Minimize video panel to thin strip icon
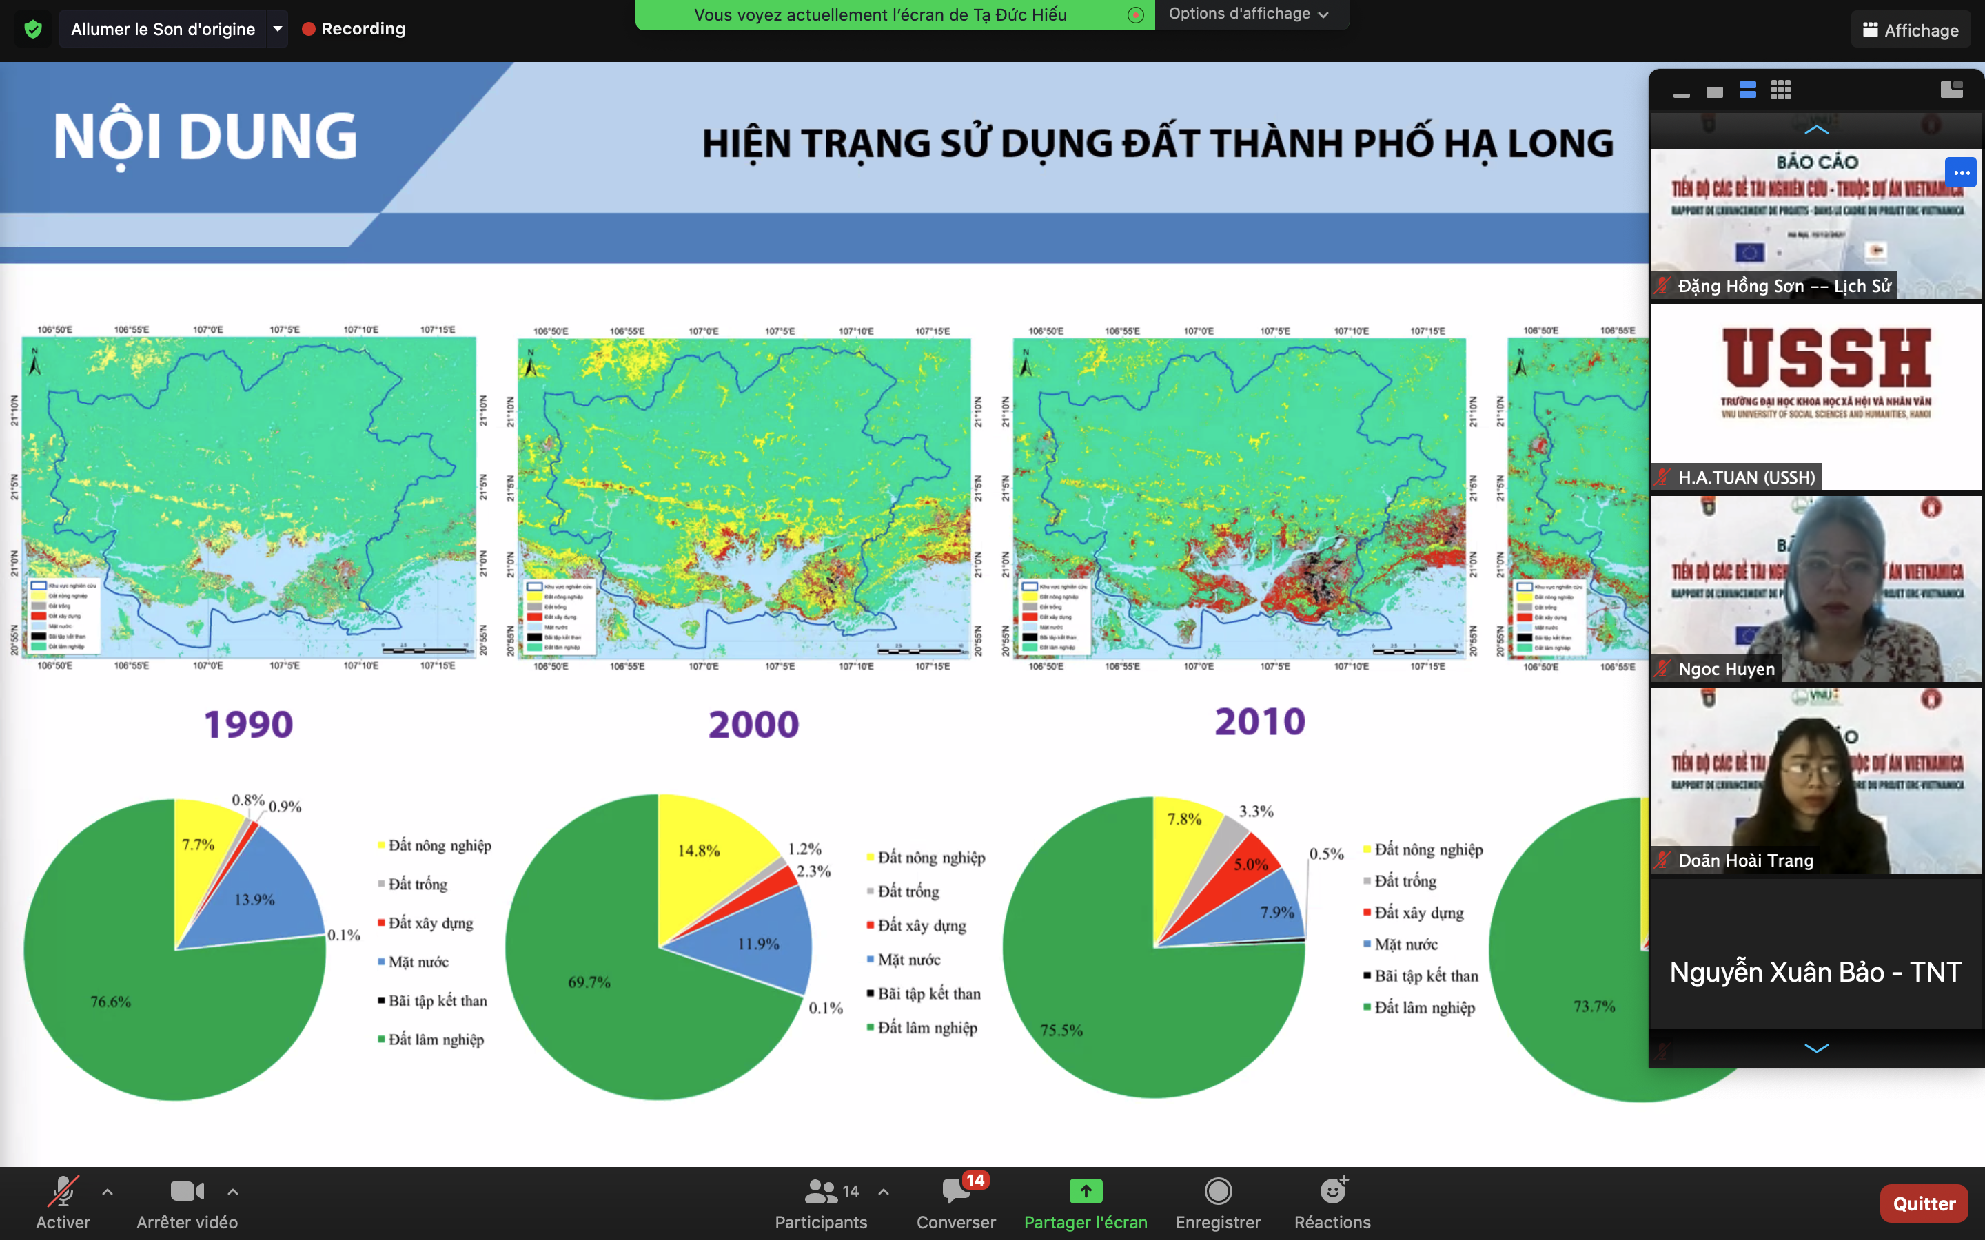 click(1682, 94)
